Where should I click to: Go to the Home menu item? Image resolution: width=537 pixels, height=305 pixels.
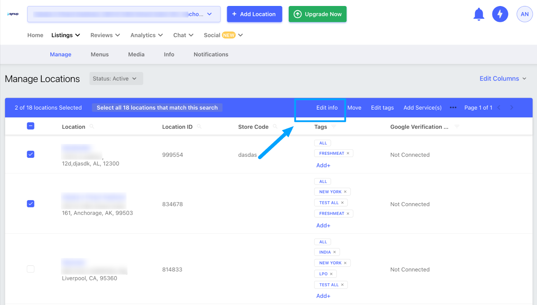(35, 35)
